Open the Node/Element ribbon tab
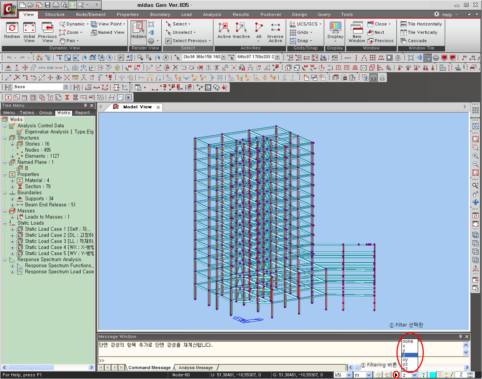The width and height of the screenshot is (482, 379). click(91, 14)
